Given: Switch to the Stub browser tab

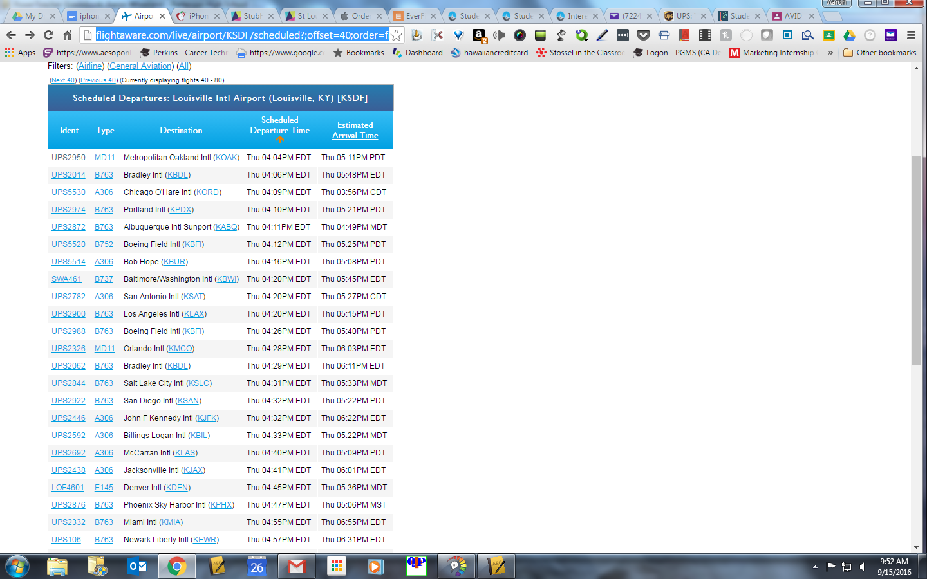Looking at the screenshot, I should (x=252, y=15).
